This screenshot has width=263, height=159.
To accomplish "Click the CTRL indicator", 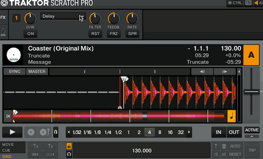I will click(235, 3).
